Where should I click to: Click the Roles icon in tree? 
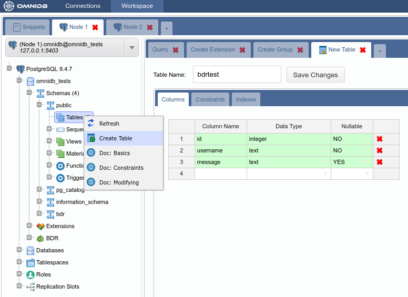click(x=30, y=274)
